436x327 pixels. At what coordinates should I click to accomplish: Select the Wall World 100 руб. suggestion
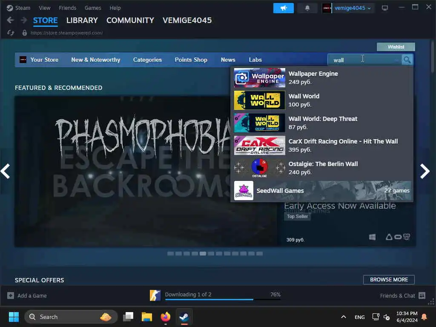(x=322, y=100)
